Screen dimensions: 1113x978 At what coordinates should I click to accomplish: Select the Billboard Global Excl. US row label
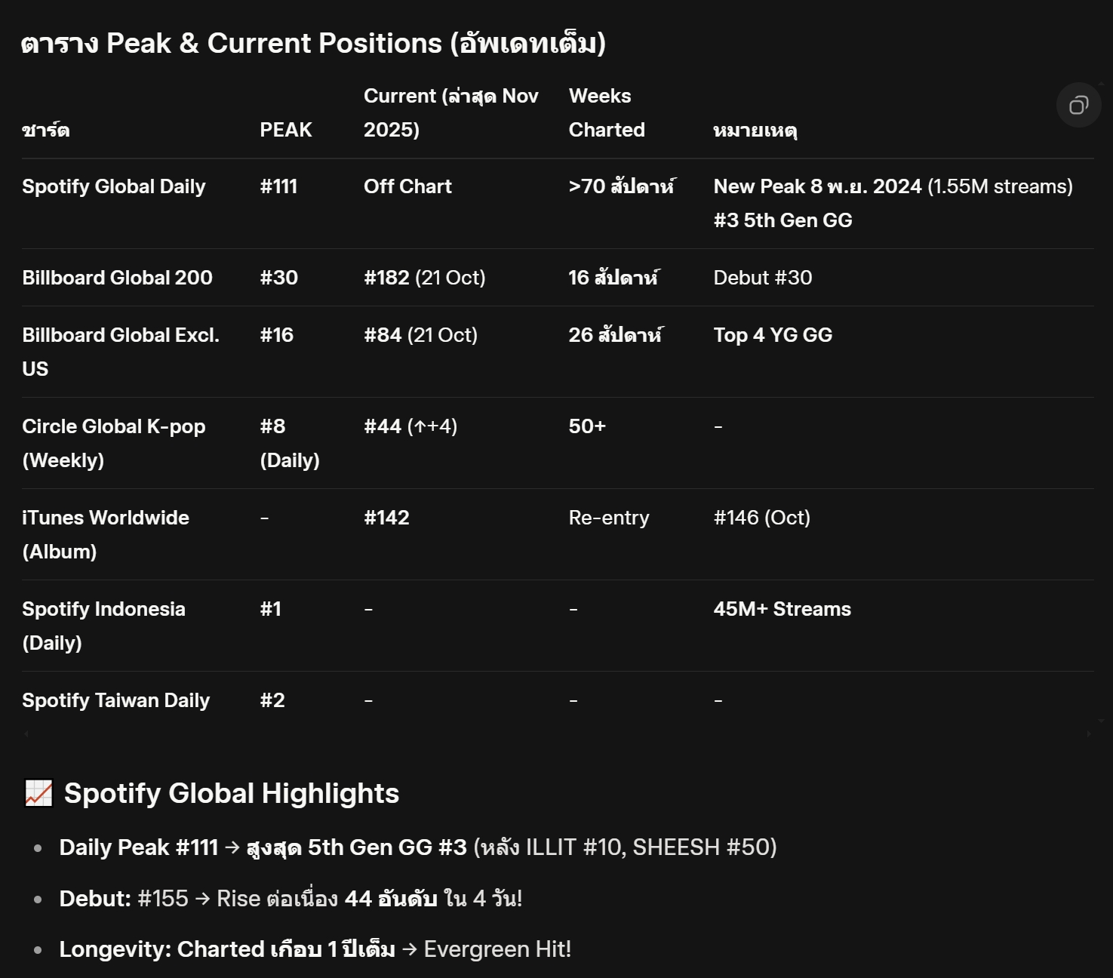pos(121,352)
